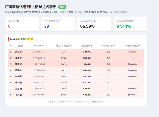Click the knight_id column header

point(39,46)
